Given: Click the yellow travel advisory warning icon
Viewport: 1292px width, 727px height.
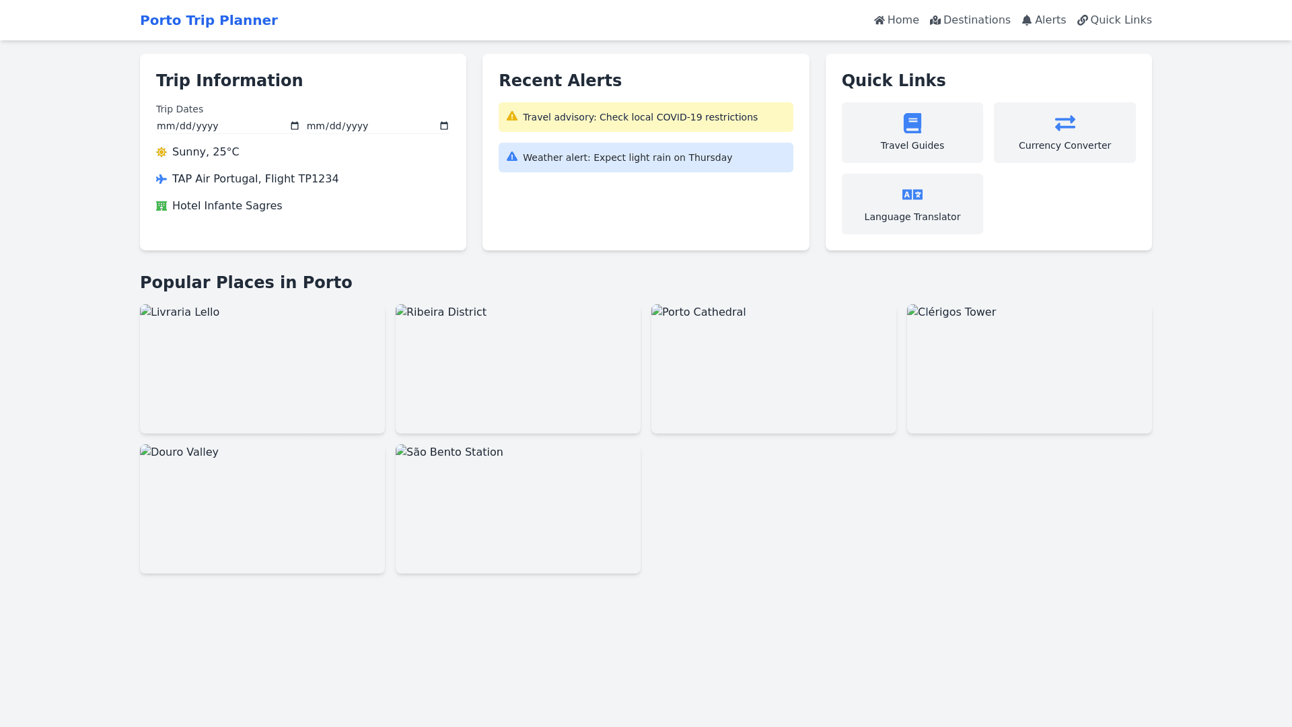Looking at the screenshot, I should click(512, 116).
